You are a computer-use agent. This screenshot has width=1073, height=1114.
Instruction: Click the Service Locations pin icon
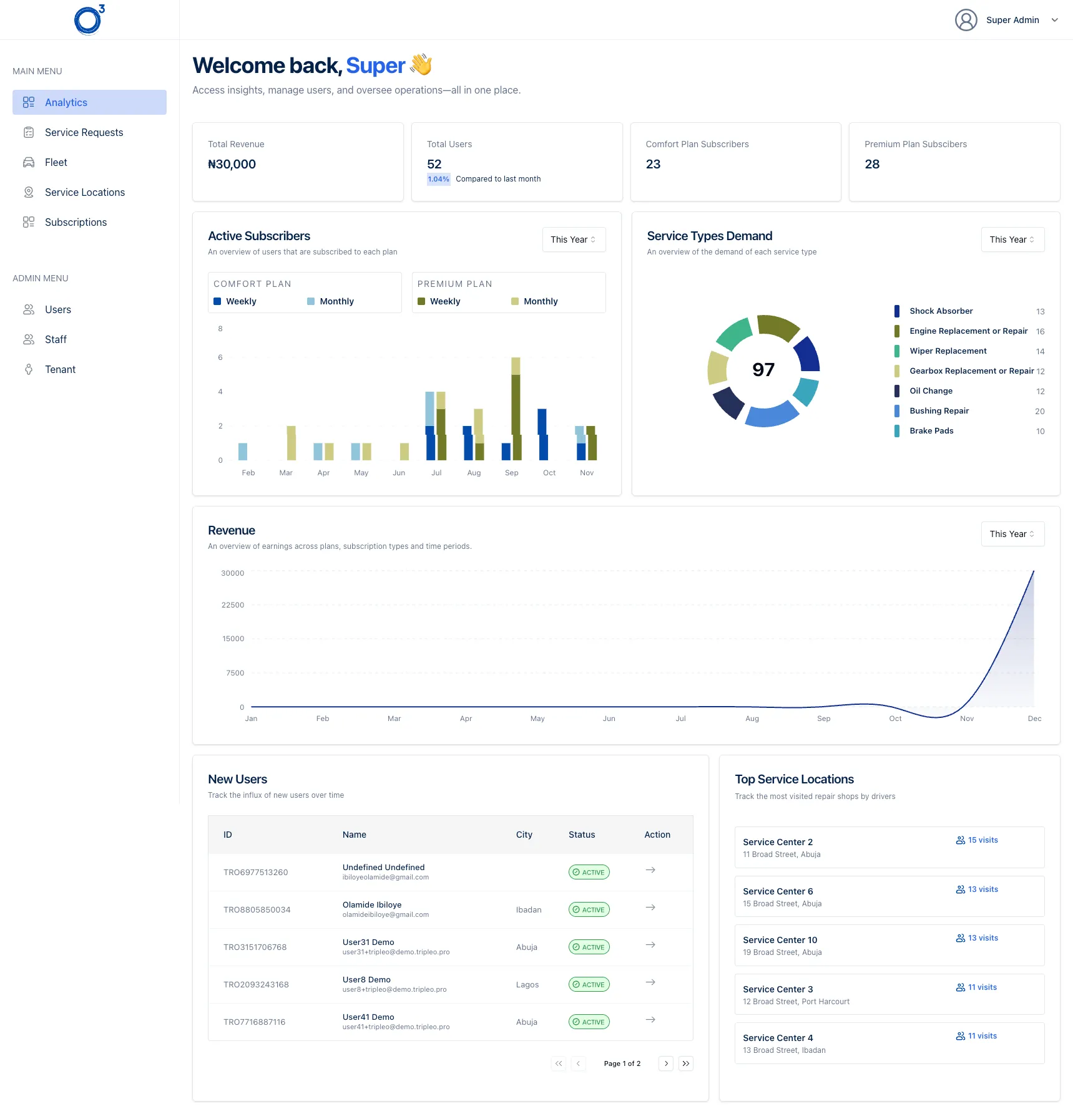tap(29, 192)
